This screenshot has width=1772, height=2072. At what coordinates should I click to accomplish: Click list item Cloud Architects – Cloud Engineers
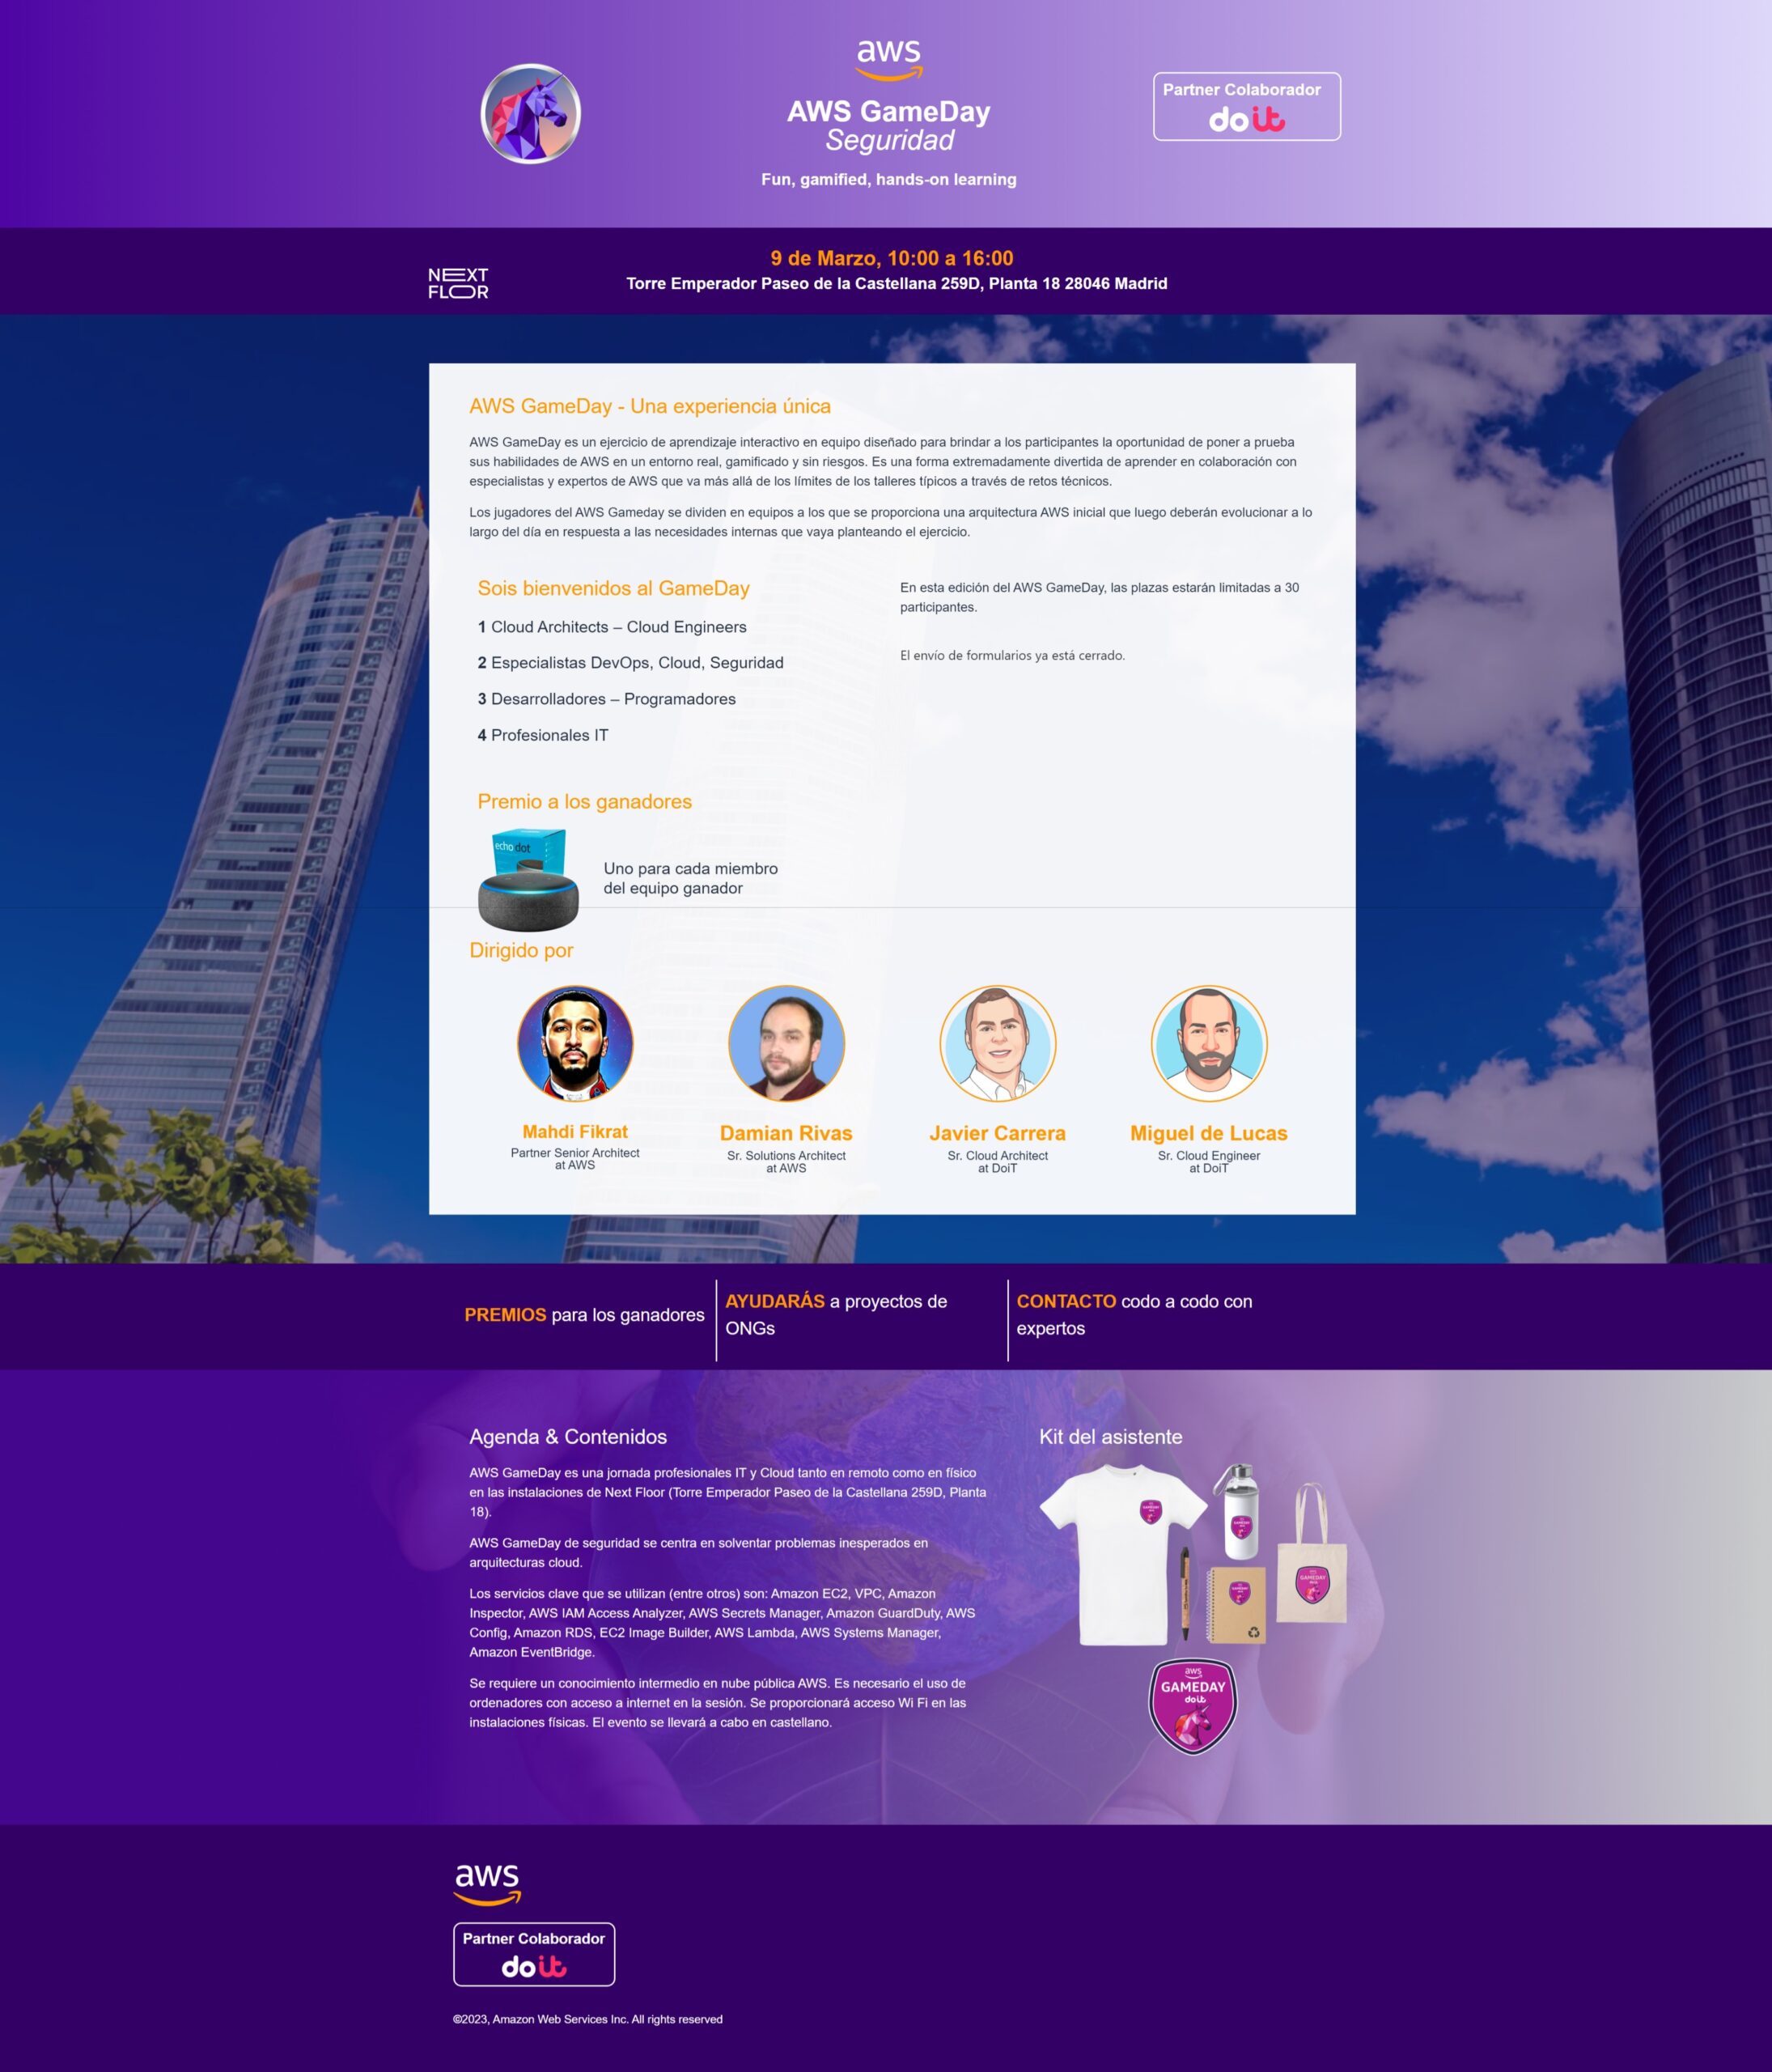(612, 627)
